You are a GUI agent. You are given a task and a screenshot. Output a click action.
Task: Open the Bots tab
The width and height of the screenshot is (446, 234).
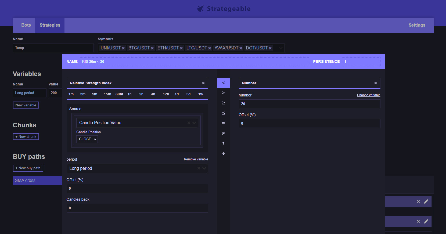[x=26, y=25]
